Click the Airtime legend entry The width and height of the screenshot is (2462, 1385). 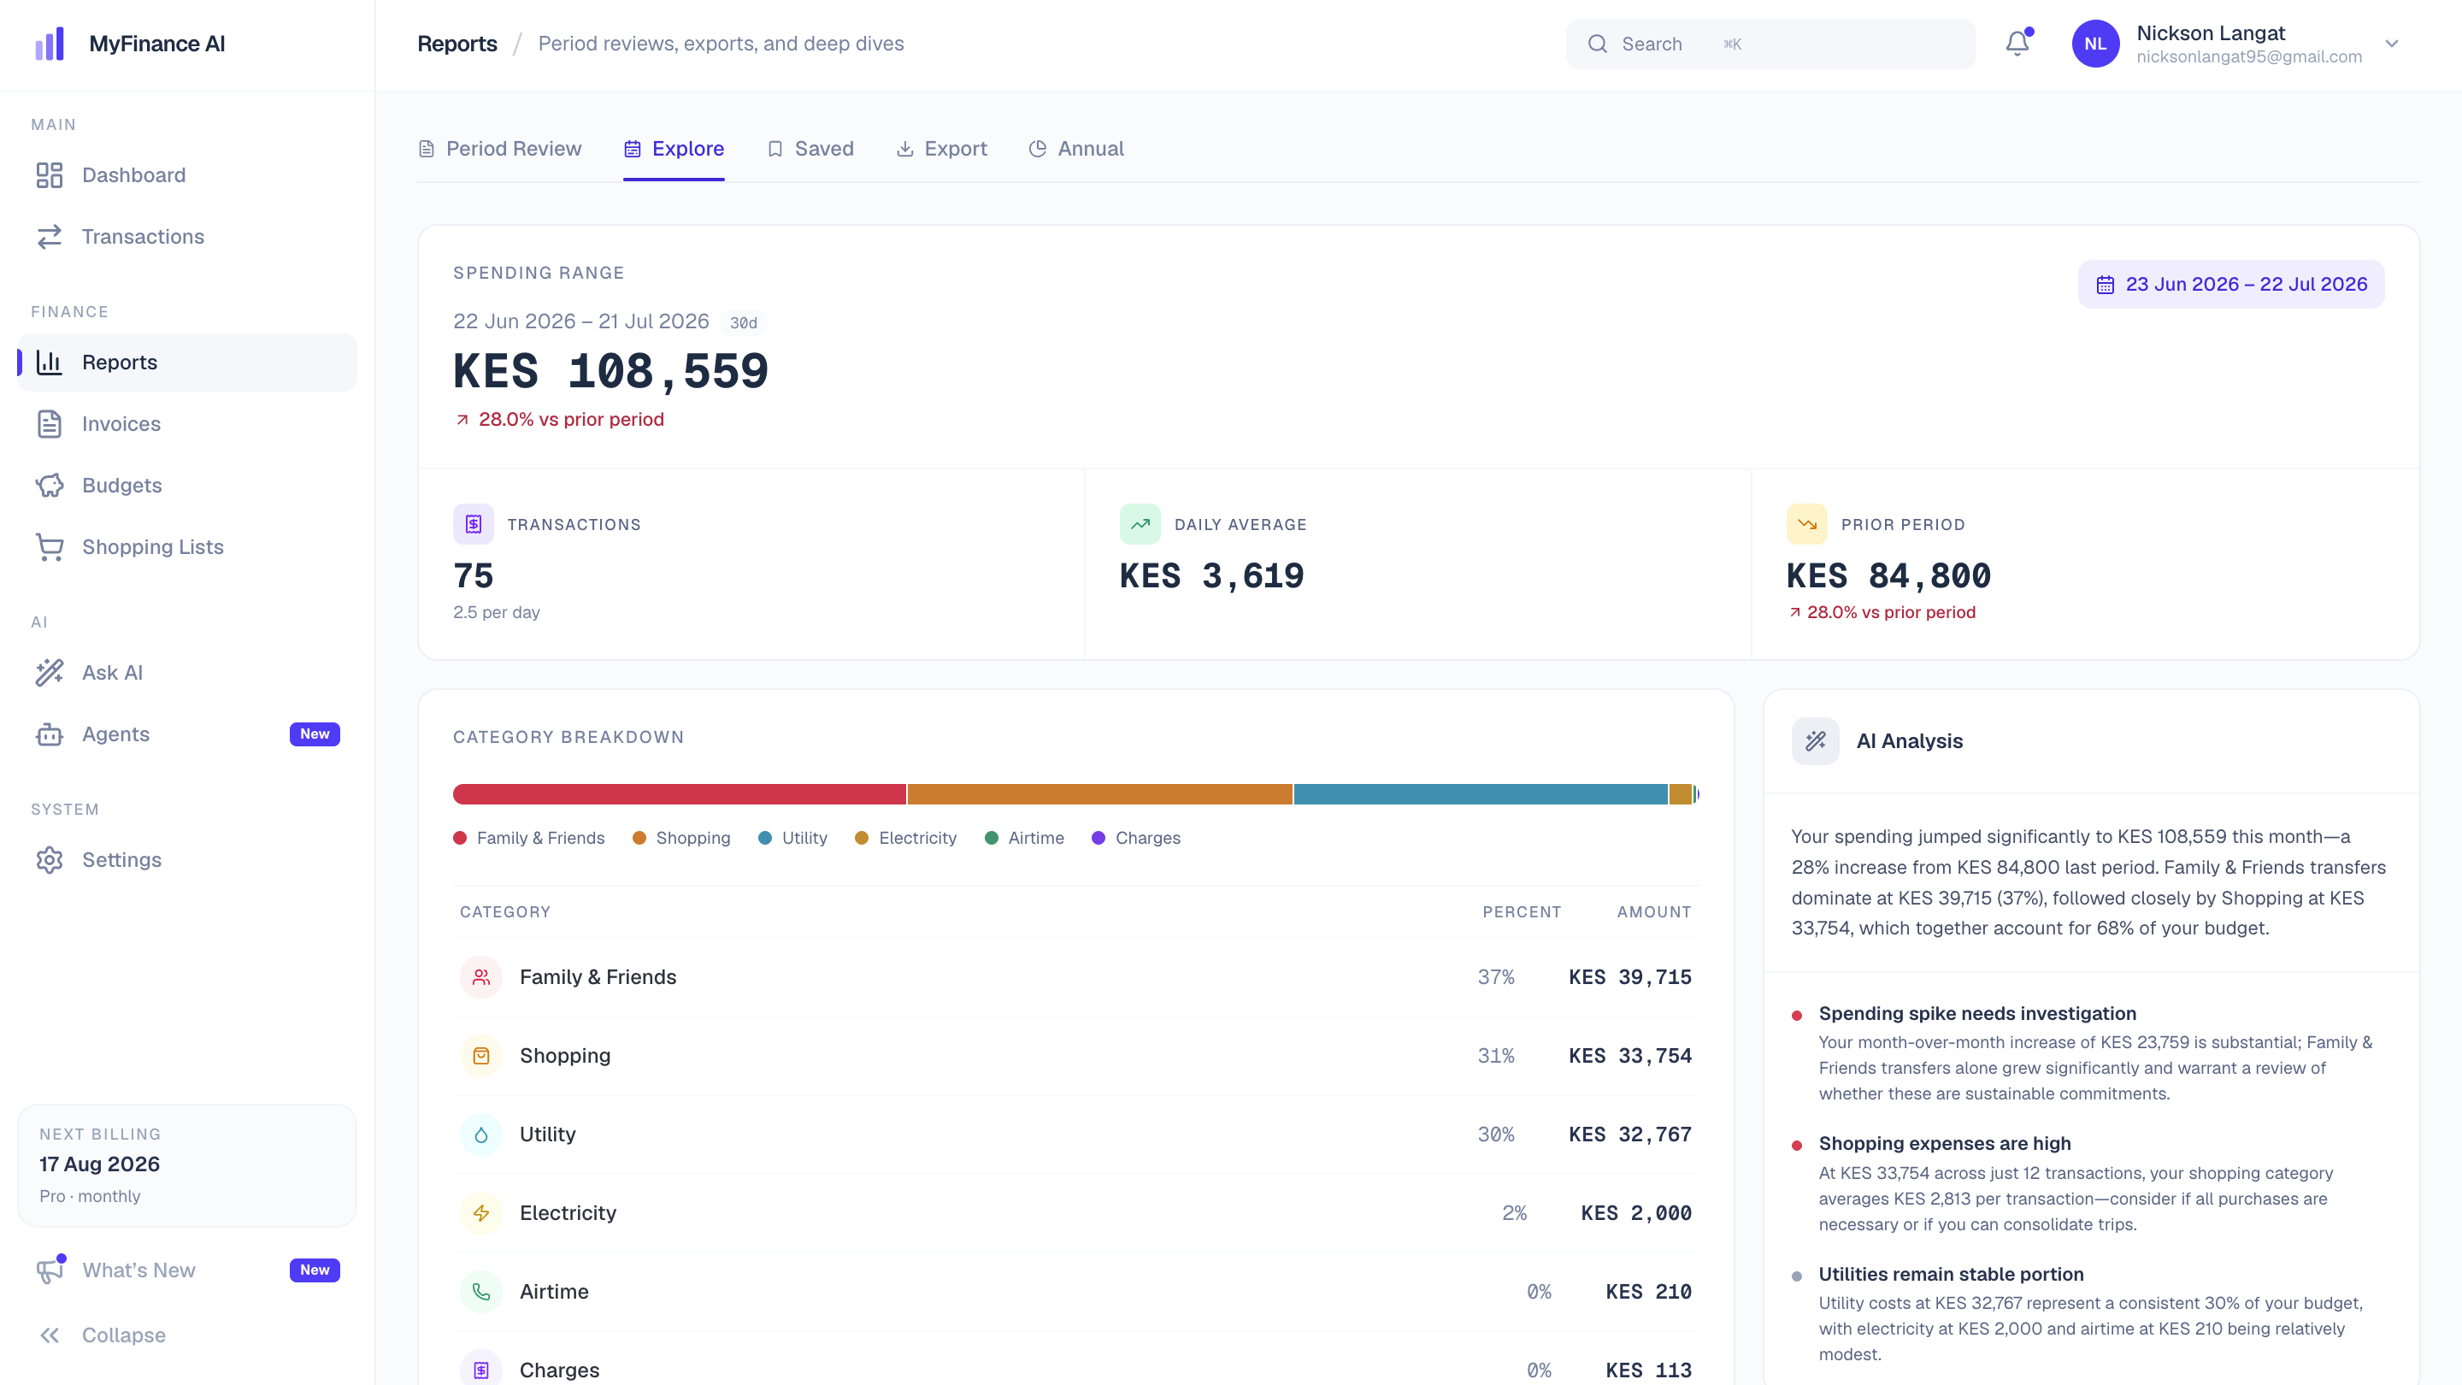(1023, 838)
